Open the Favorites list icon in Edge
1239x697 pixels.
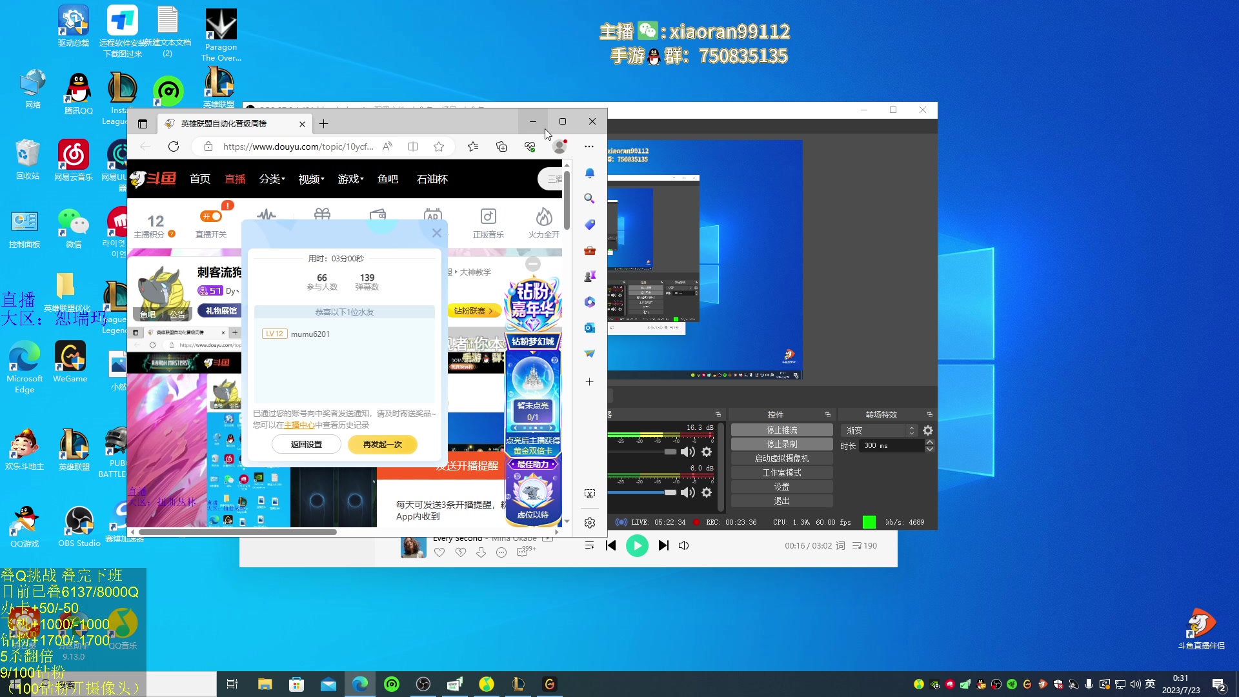tap(473, 146)
